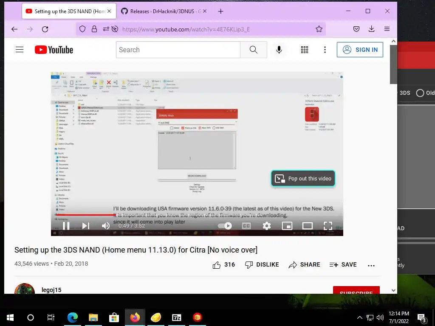Open the YouTube guide hamburger menu
The width and height of the screenshot is (435, 326).
(x=20, y=50)
